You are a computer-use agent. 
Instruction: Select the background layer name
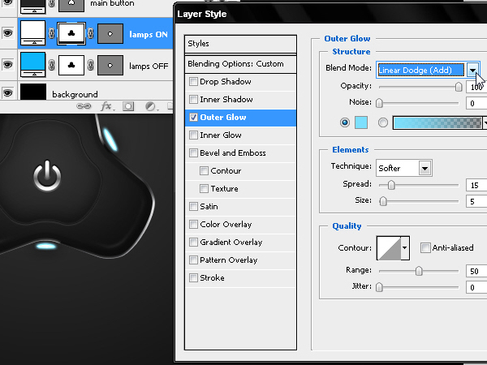pos(75,94)
